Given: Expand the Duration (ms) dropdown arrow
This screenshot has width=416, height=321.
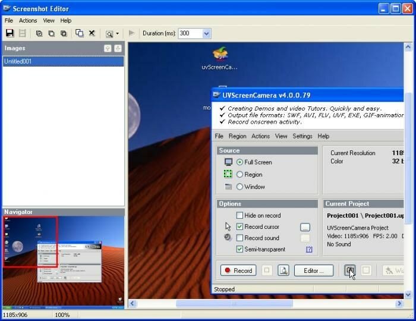Looking at the screenshot, I should coord(207,33).
